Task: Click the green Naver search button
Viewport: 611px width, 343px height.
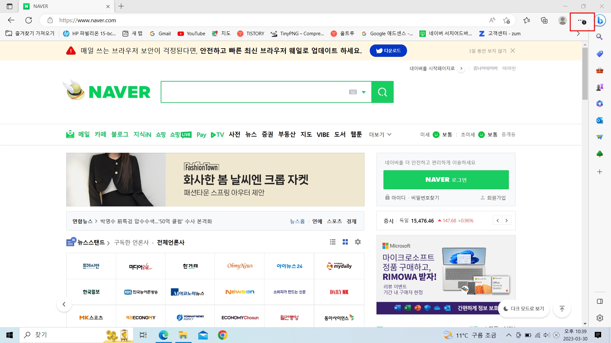Action: 382,92
